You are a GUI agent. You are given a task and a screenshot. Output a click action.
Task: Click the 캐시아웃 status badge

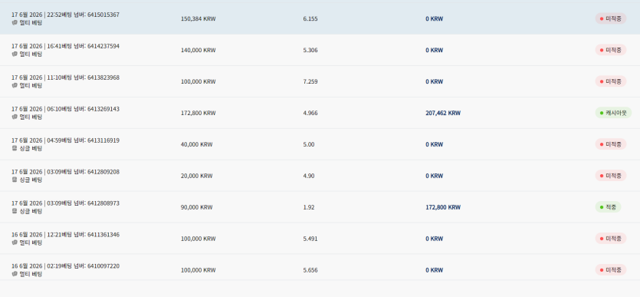coord(613,113)
